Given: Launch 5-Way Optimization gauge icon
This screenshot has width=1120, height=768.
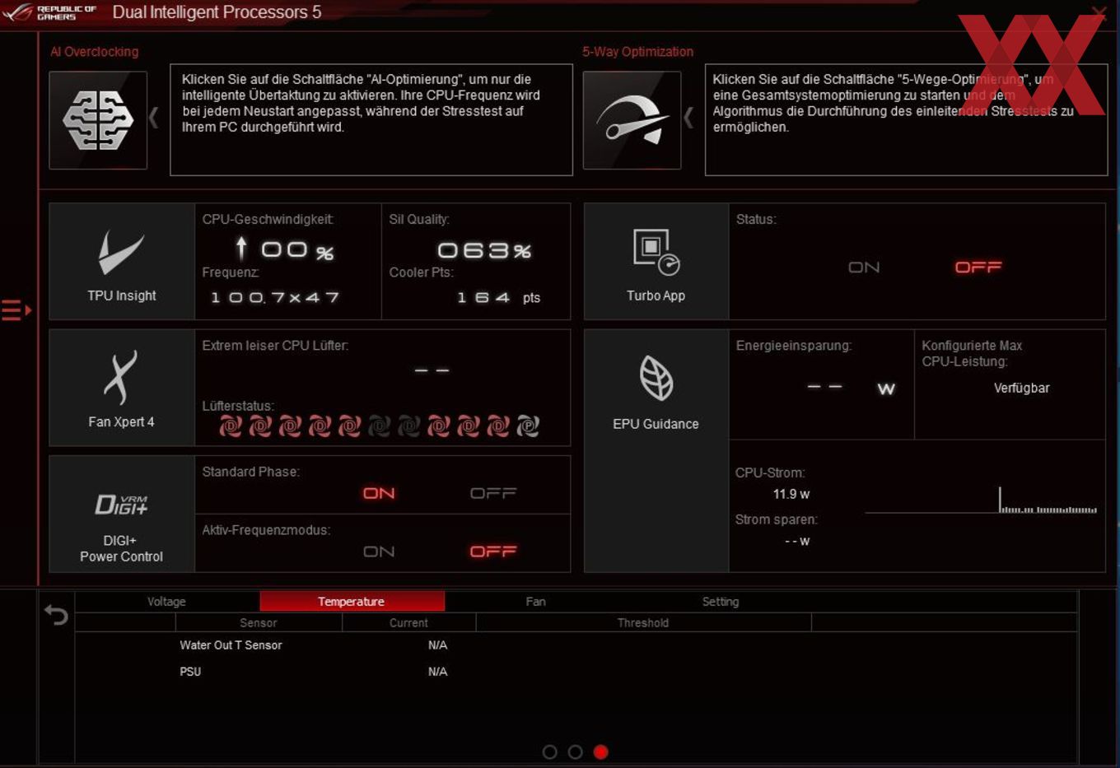Looking at the screenshot, I should [632, 120].
